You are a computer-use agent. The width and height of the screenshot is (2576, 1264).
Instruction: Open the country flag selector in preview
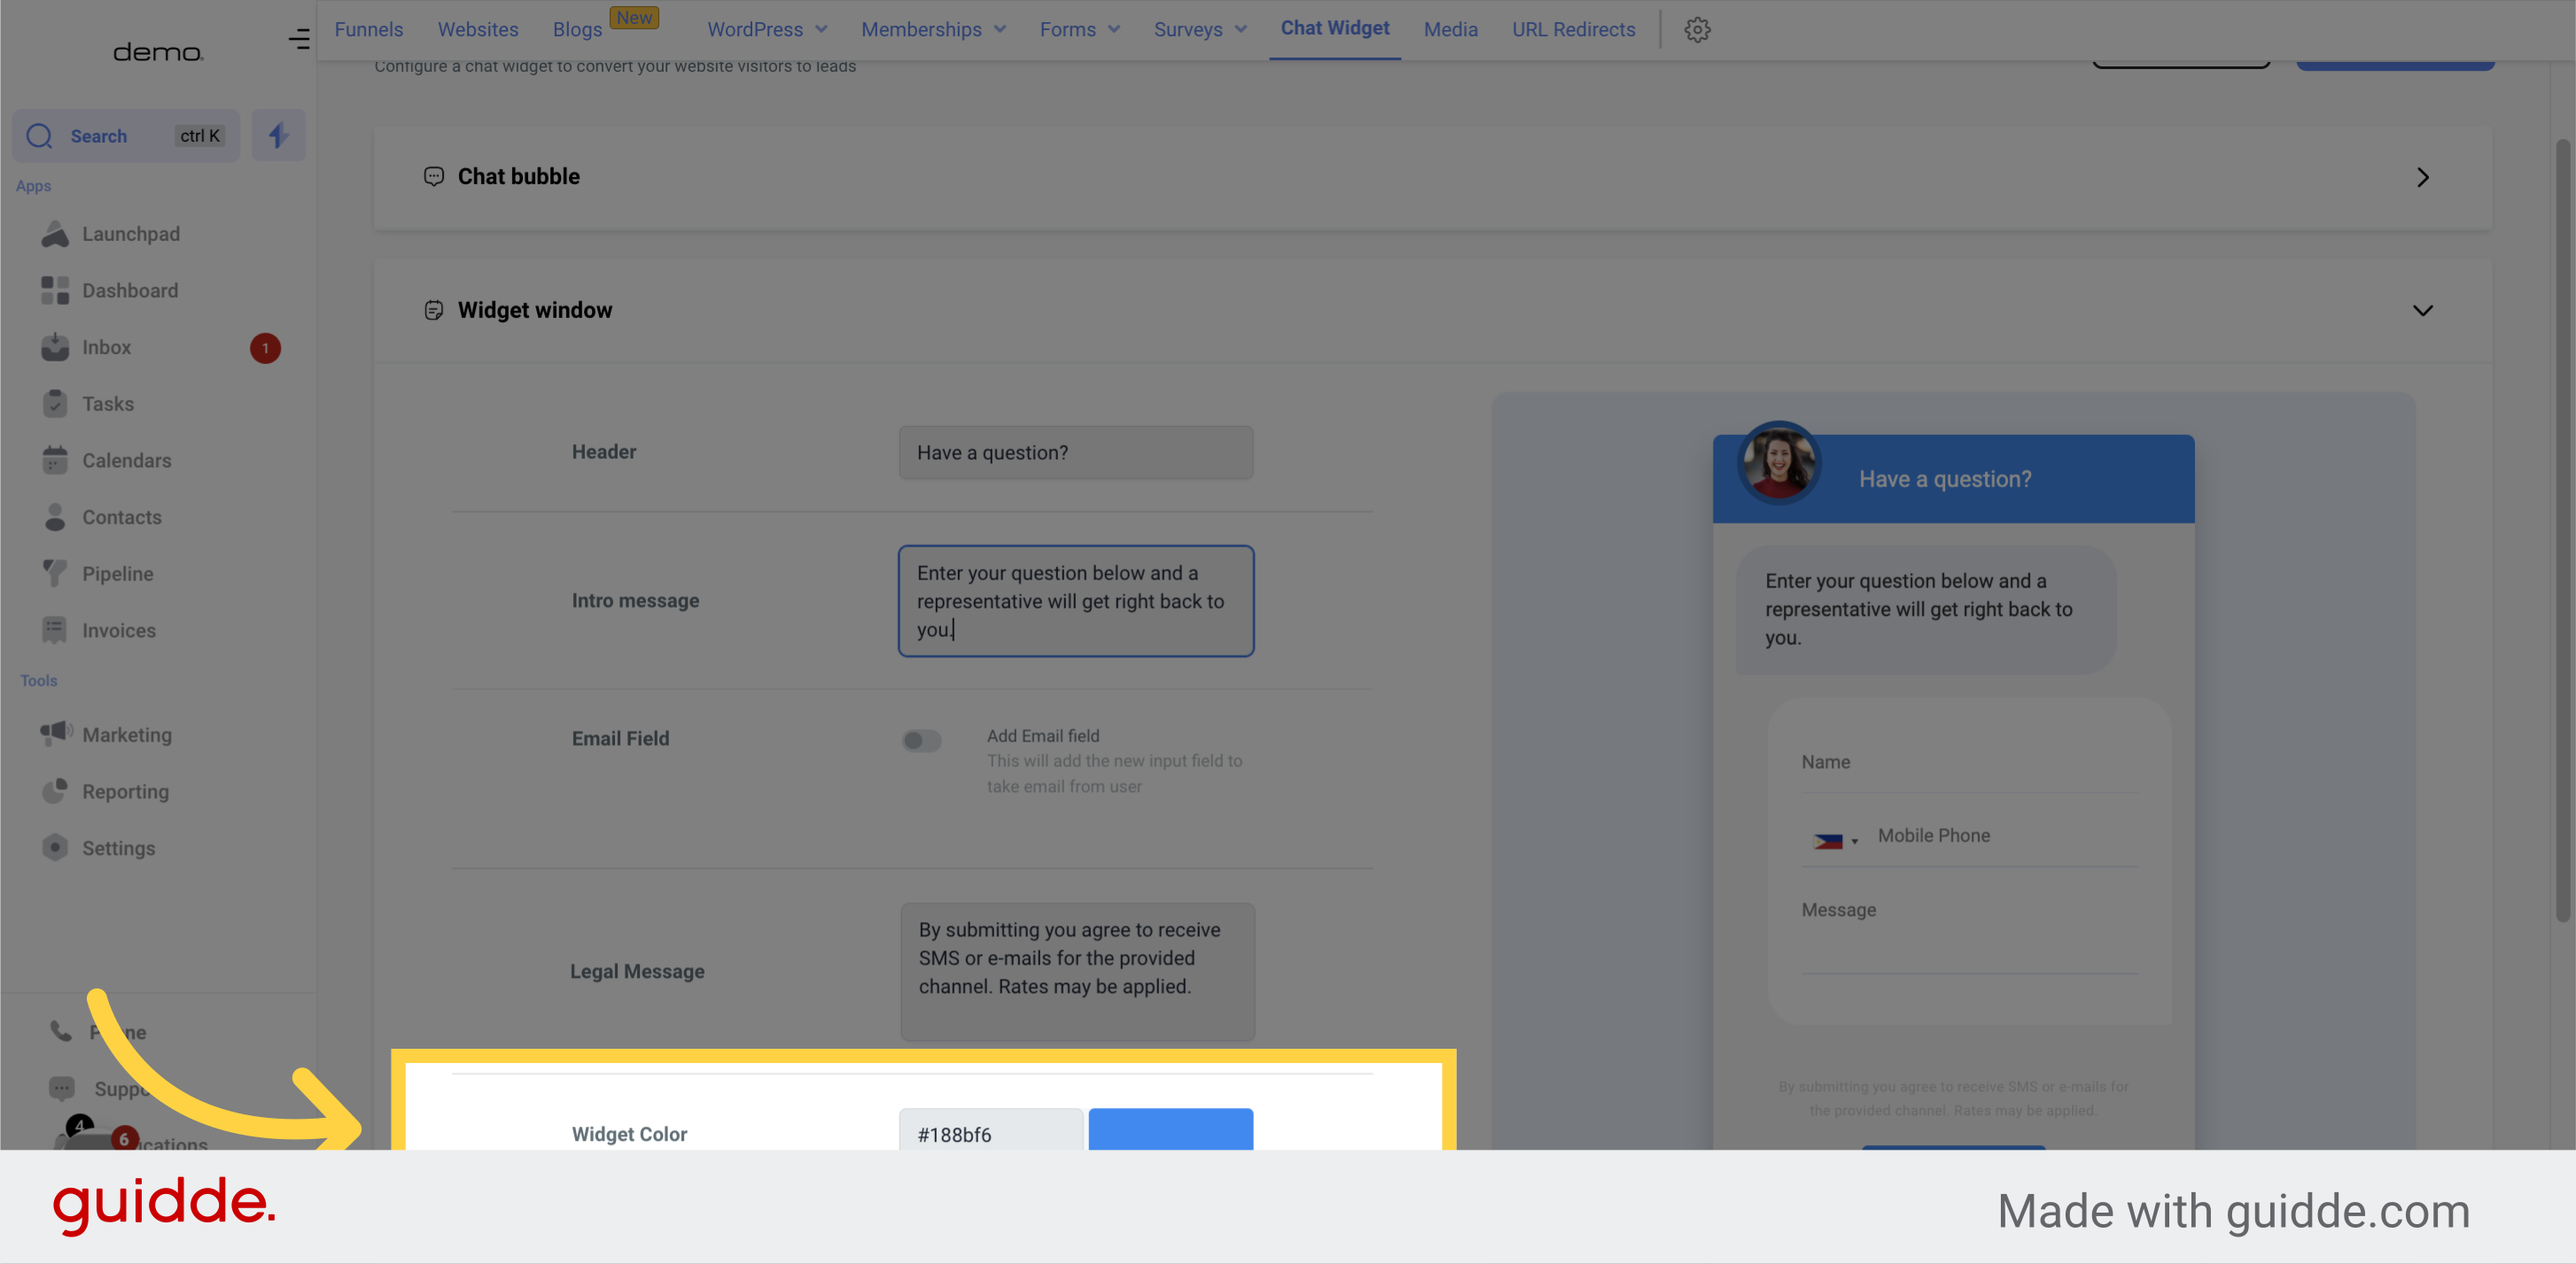click(x=1835, y=841)
